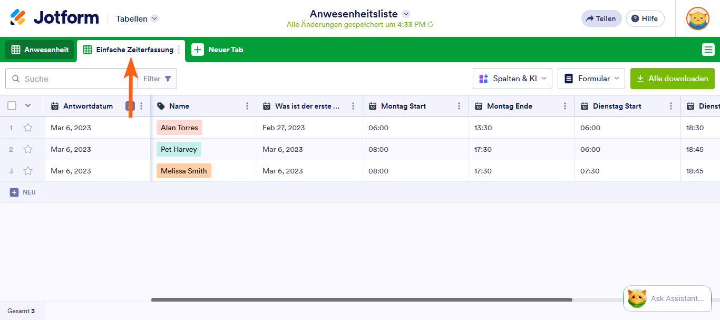Viewport: 720px width, 320px height.
Task: Open the hamburger menu on green bar
Action: (708, 50)
